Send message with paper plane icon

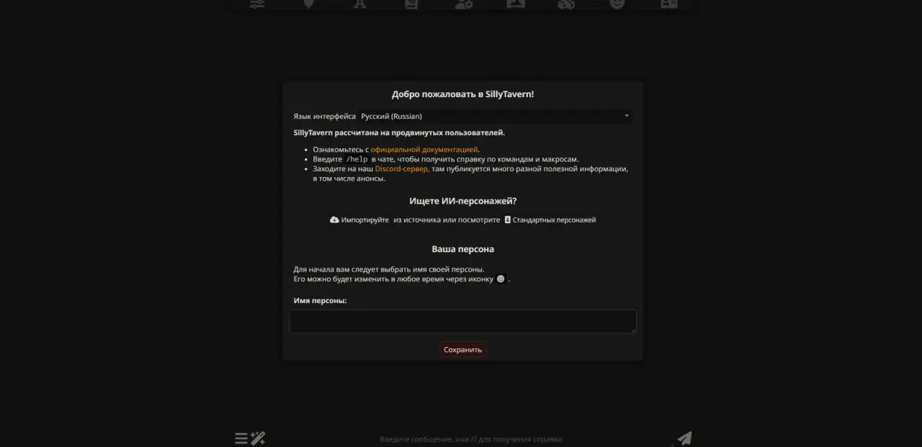pyautogui.click(x=684, y=438)
